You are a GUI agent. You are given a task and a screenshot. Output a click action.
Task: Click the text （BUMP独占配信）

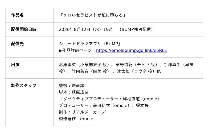pos(136,29)
